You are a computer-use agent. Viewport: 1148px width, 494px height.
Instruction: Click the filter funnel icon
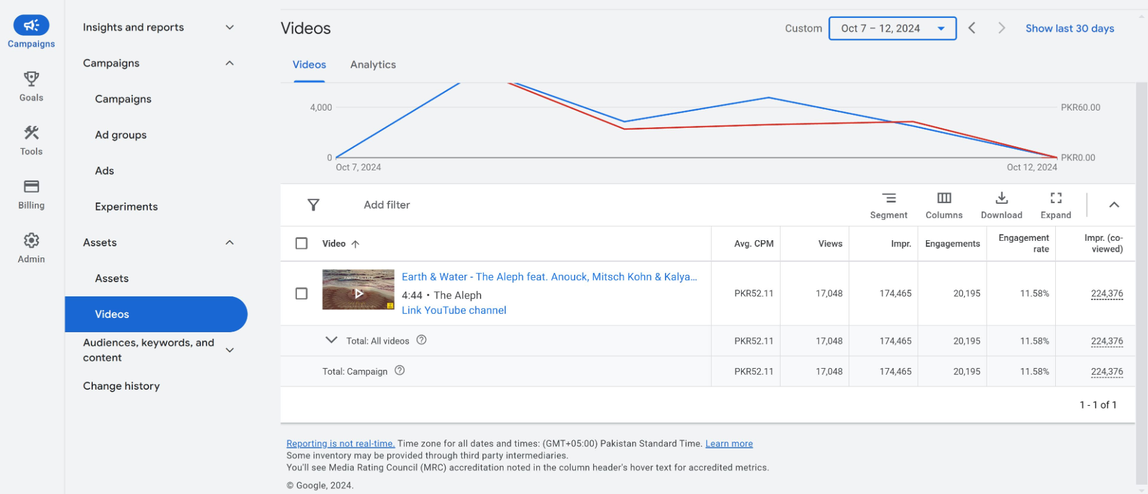point(314,205)
